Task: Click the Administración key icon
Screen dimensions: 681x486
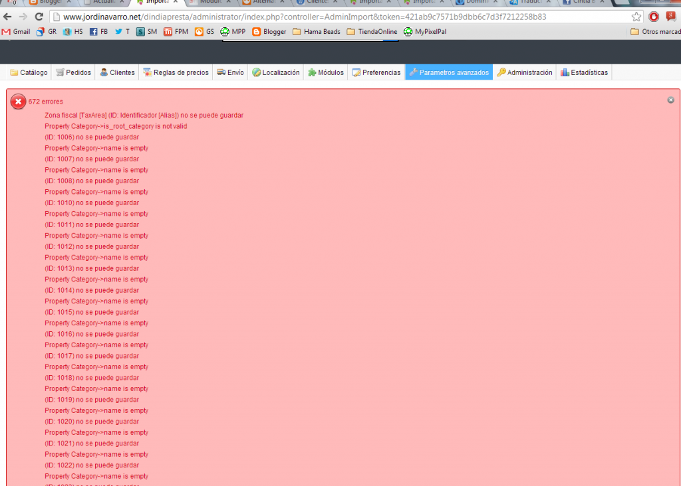Action: pos(501,72)
